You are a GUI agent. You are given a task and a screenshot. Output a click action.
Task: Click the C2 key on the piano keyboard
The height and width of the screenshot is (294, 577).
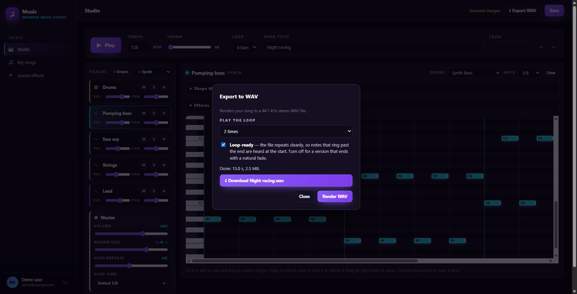[195, 203]
